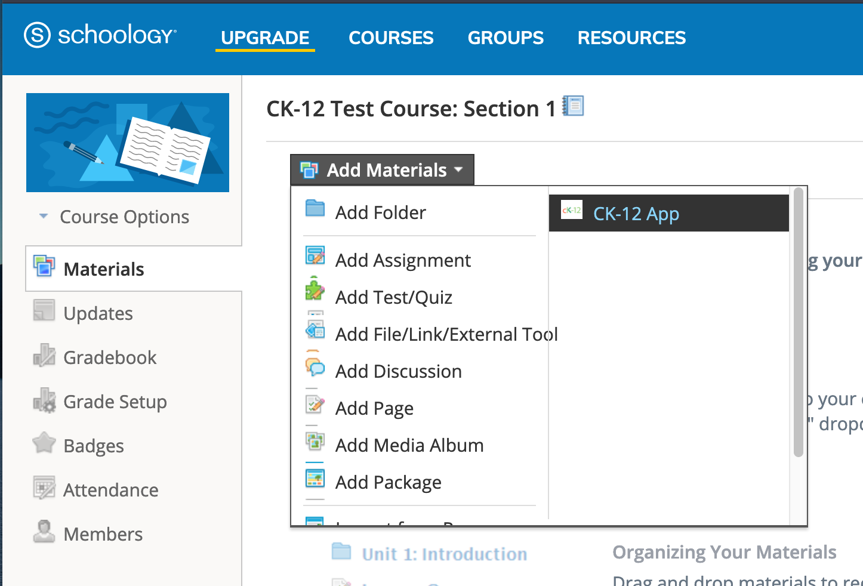Image resolution: width=863 pixels, height=586 pixels.
Task: Collapse the Add Materials dropdown button
Action: tap(382, 170)
